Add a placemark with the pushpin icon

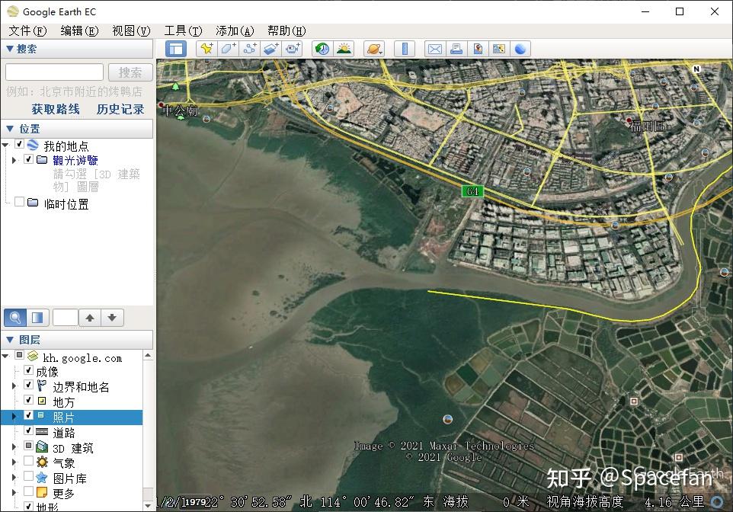pos(206,49)
